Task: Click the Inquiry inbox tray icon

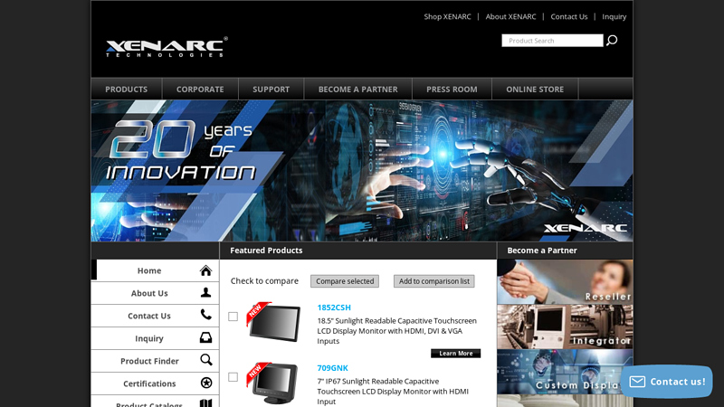Action: (x=206, y=337)
